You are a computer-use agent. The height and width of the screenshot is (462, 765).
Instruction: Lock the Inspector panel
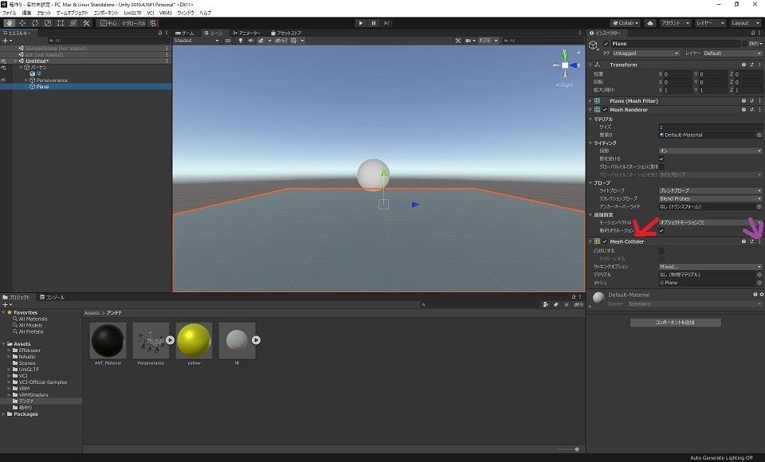(x=753, y=33)
